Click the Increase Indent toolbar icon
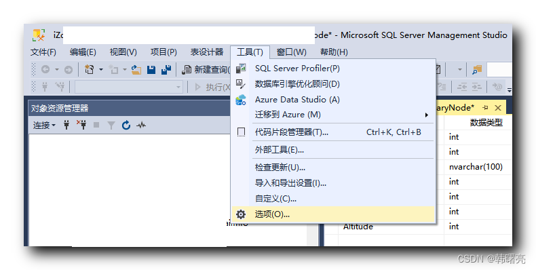The width and height of the screenshot is (536, 270). pos(477,87)
